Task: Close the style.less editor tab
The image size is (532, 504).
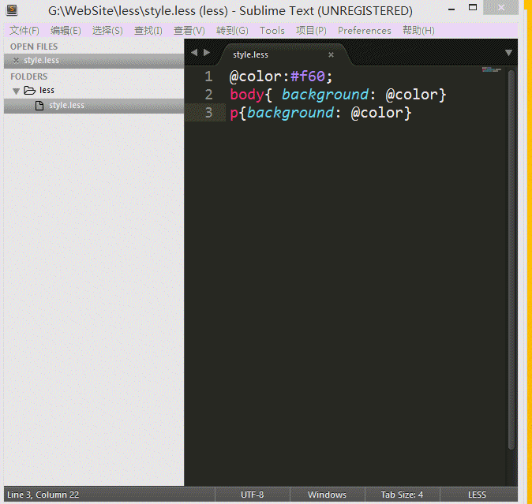Action: [x=332, y=54]
